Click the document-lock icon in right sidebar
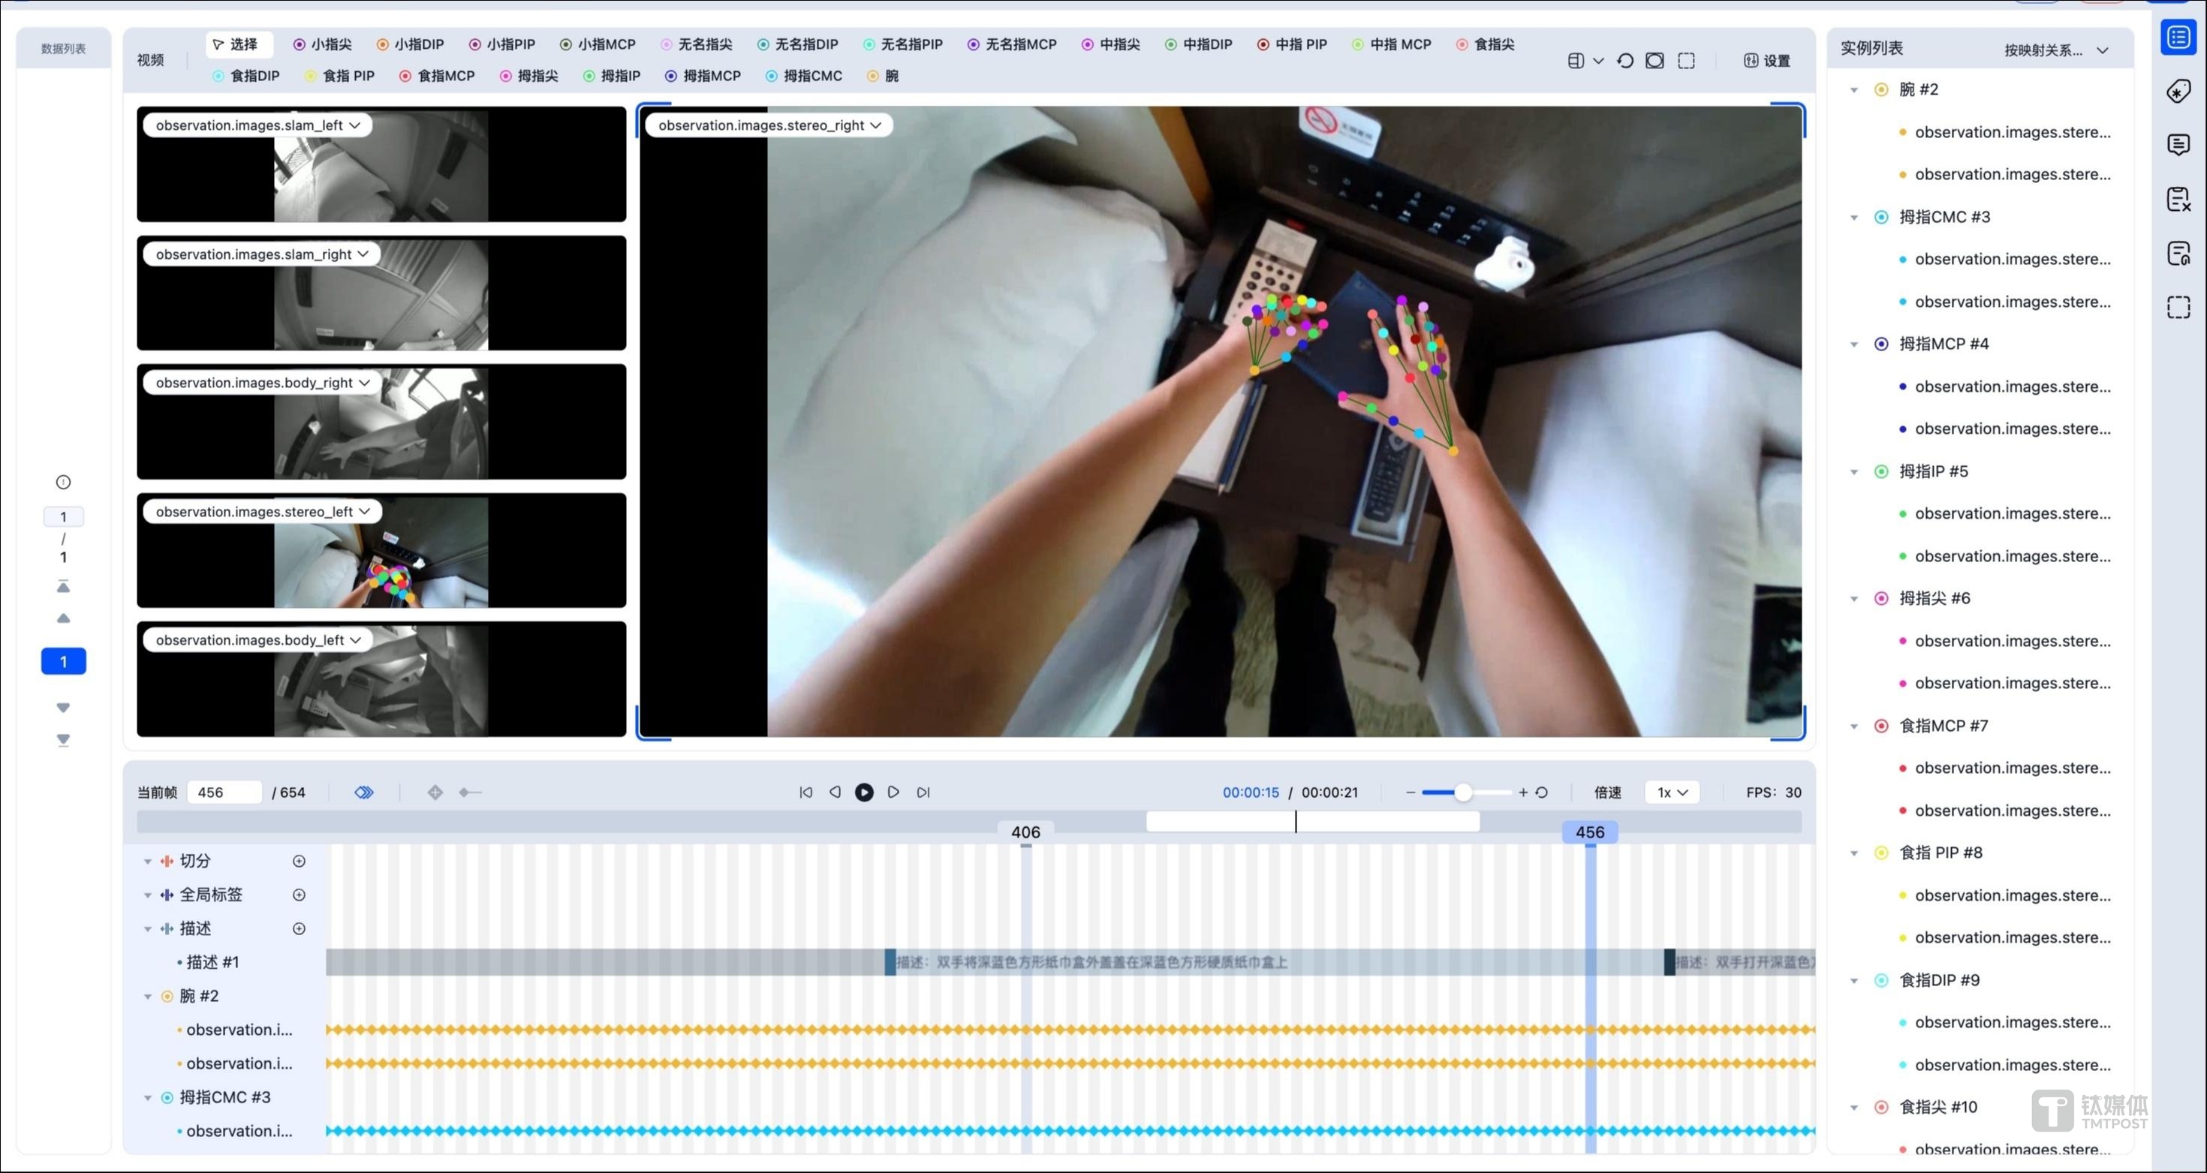 [x=2178, y=254]
